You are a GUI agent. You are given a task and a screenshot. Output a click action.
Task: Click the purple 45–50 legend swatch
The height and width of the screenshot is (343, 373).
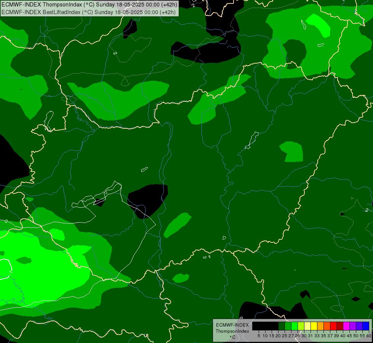click(353, 326)
